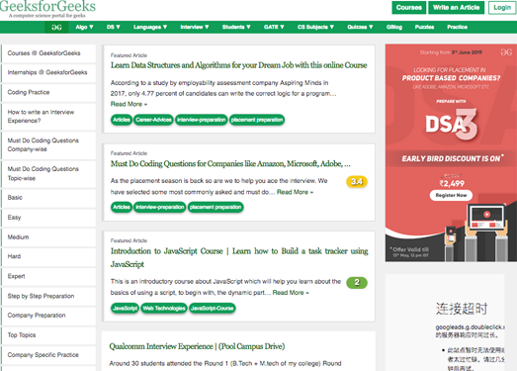This screenshot has height=371, width=517.
Task: Click the green 2 rating badge
Action: point(357,283)
